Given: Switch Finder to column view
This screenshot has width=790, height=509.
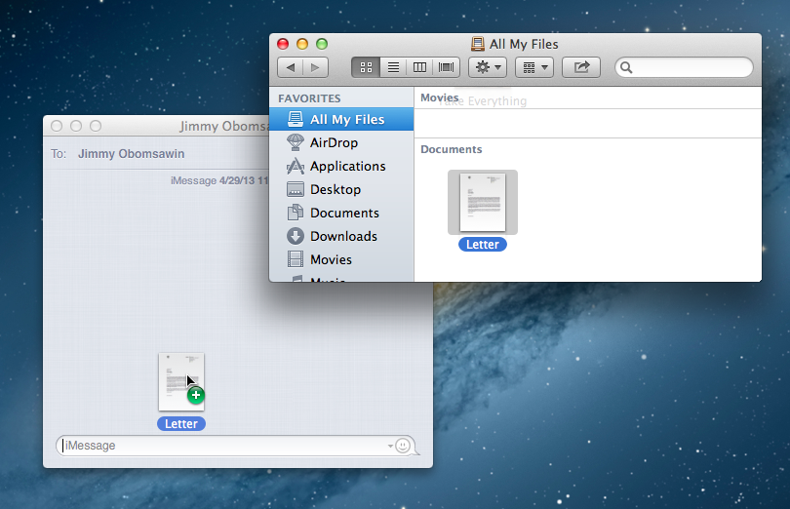Looking at the screenshot, I should point(419,67).
